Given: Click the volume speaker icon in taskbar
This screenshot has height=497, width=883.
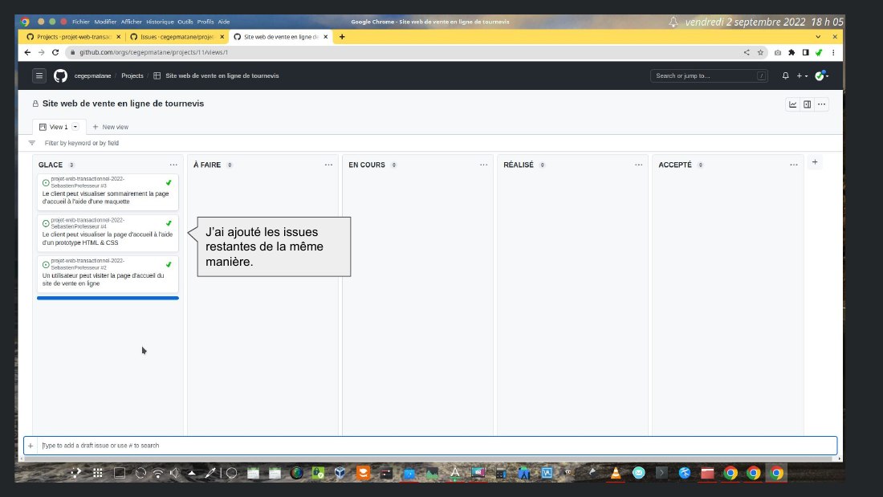Looking at the screenshot, I should [174, 473].
